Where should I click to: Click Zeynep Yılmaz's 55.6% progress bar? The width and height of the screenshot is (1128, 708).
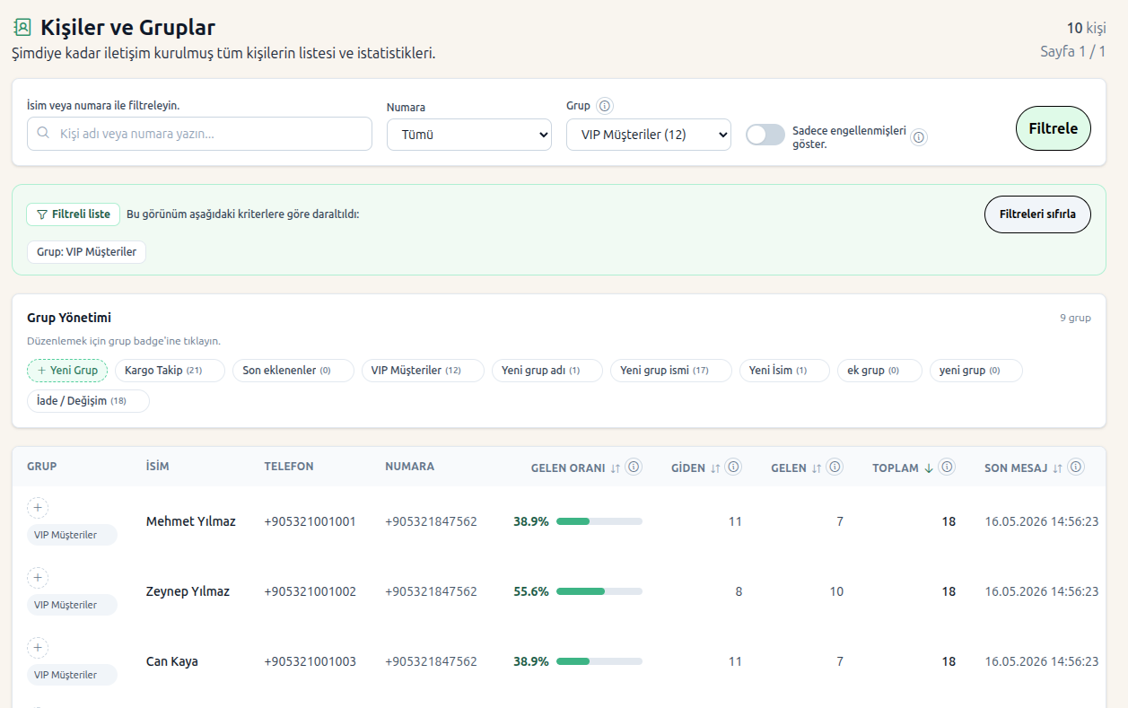[x=599, y=591]
